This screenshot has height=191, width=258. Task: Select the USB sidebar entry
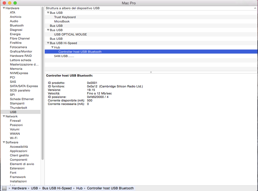[x=20, y=112]
